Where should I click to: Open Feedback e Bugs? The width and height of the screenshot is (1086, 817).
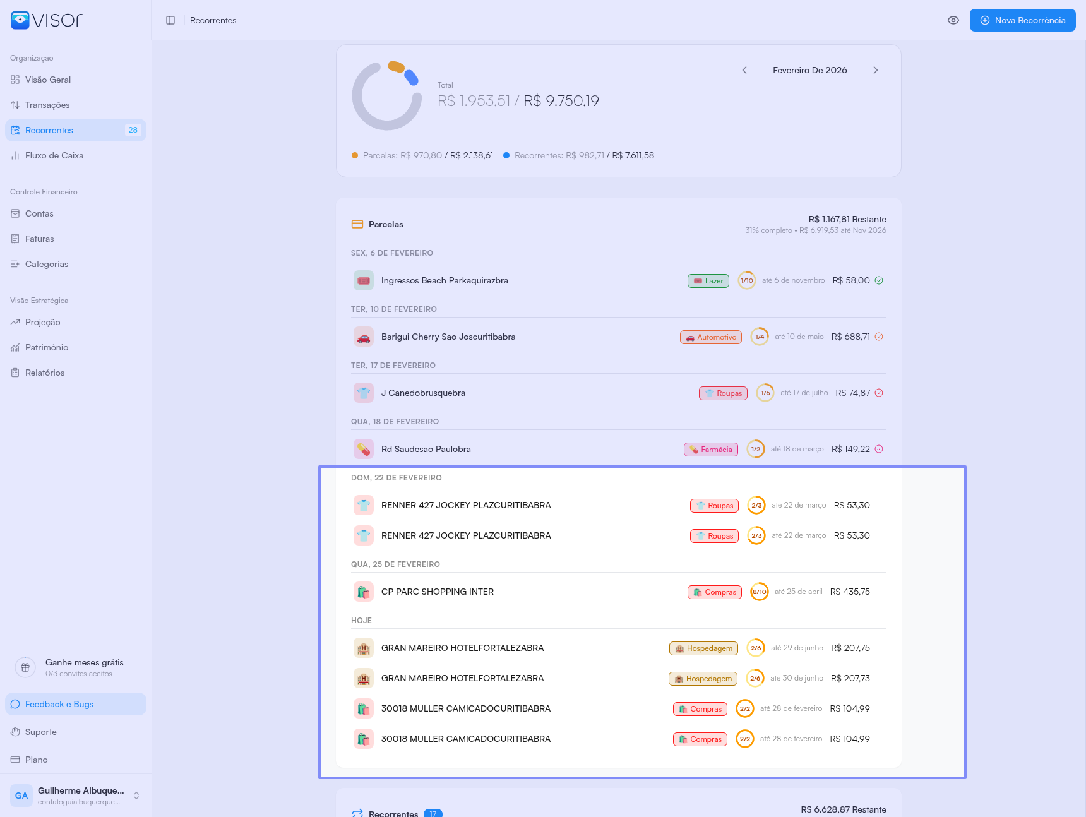(59, 704)
